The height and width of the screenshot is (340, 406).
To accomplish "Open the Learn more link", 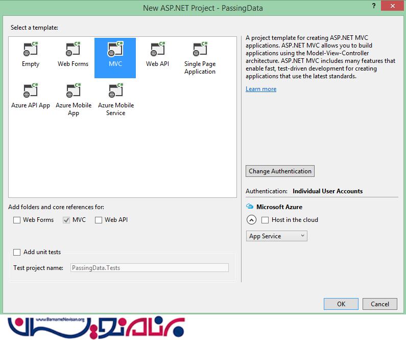I will (261, 89).
